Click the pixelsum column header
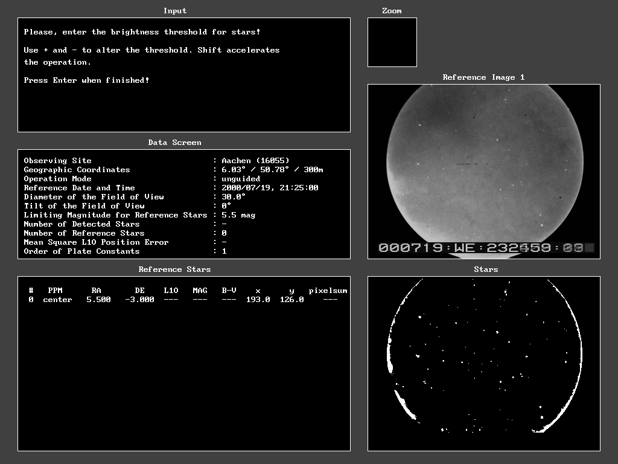This screenshot has height=464, width=618. (328, 291)
